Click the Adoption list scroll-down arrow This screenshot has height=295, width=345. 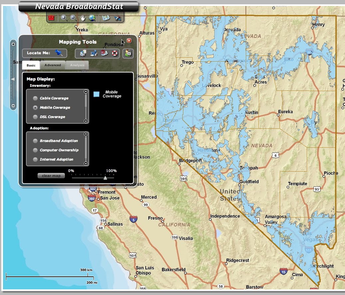coord(86,163)
